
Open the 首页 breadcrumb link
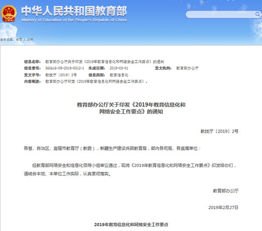pyautogui.click(x=19, y=40)
